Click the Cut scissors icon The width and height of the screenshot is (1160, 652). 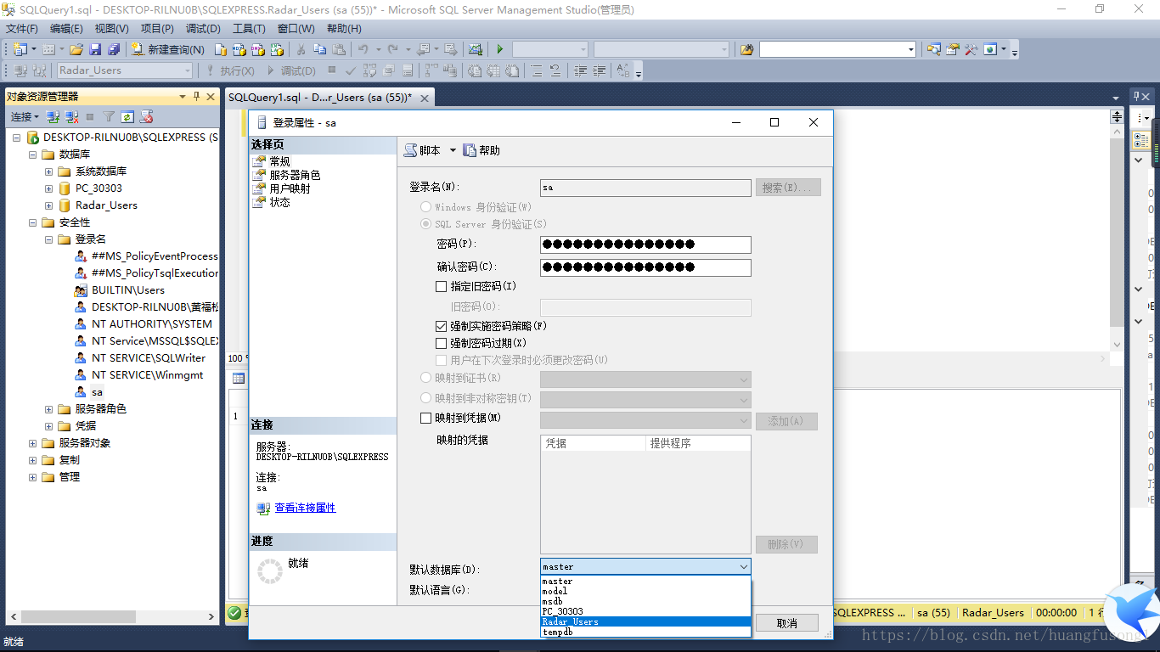301,49
